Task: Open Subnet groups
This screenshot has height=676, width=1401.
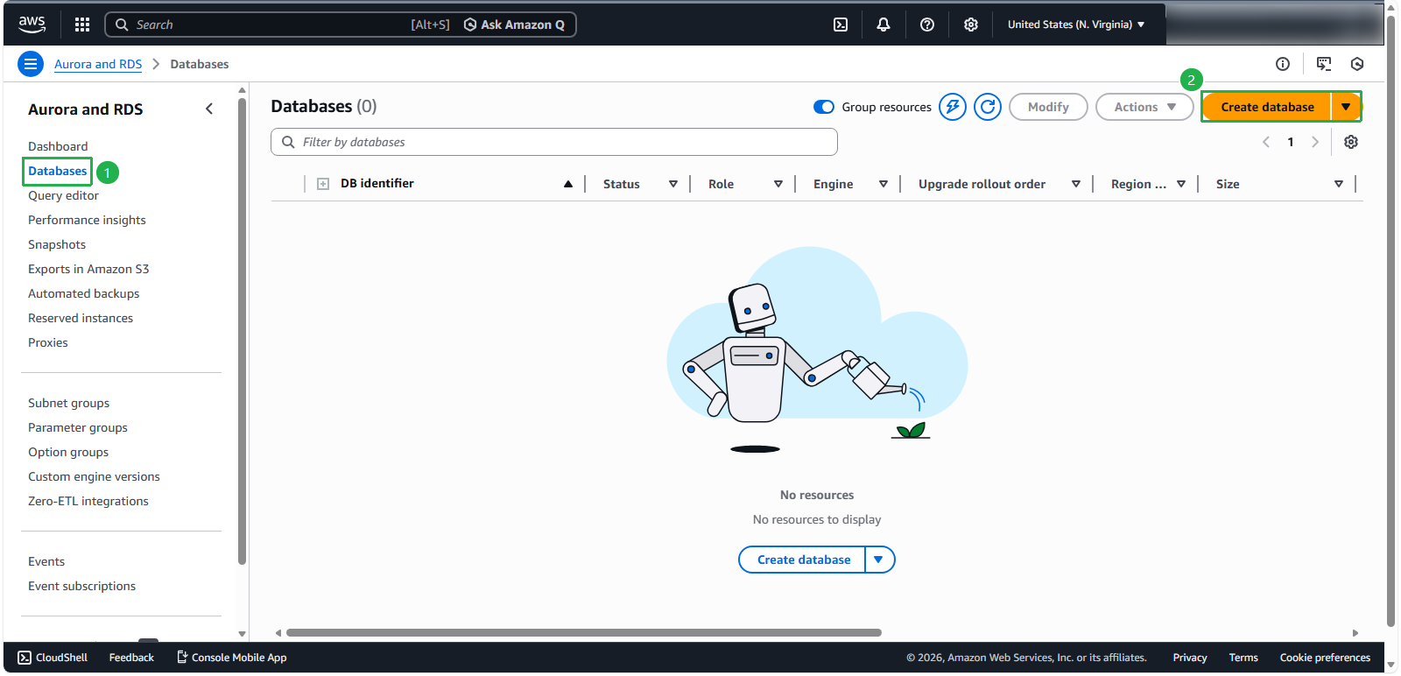Action: pos(68,403)
